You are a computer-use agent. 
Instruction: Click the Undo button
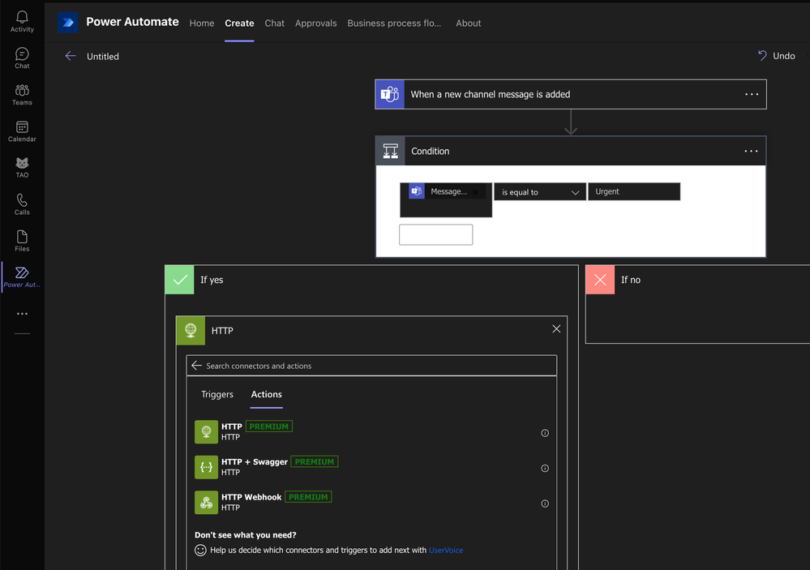777,55
